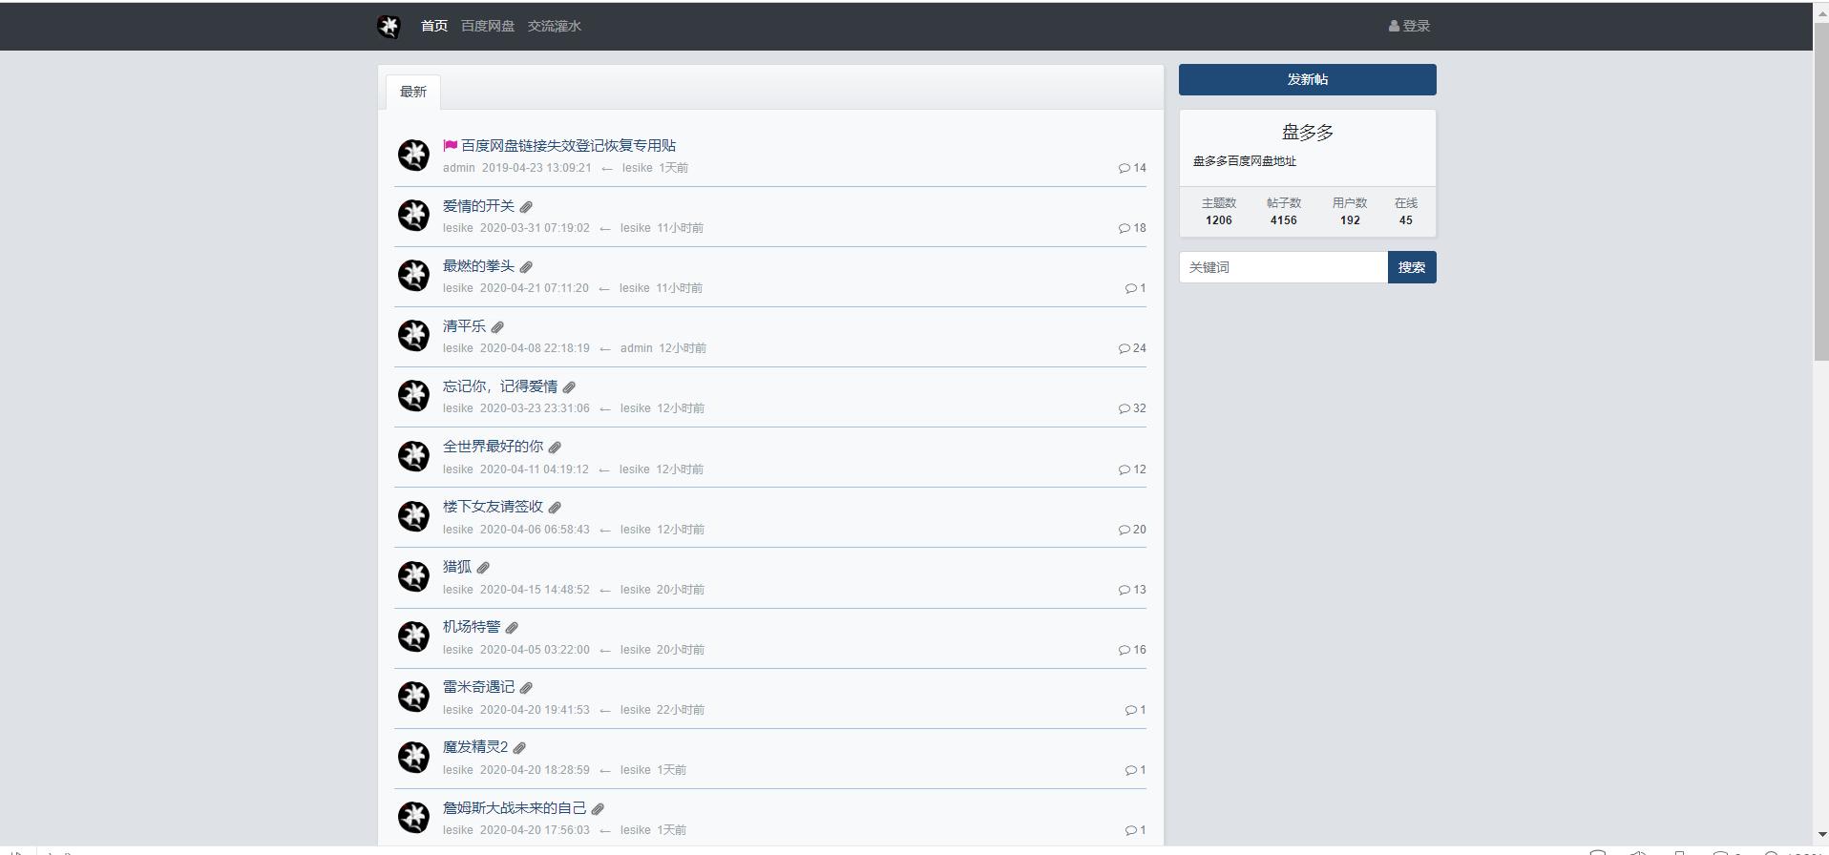Click the avatar beside 魔发精灵2
1829x855 pixels.
413,757
